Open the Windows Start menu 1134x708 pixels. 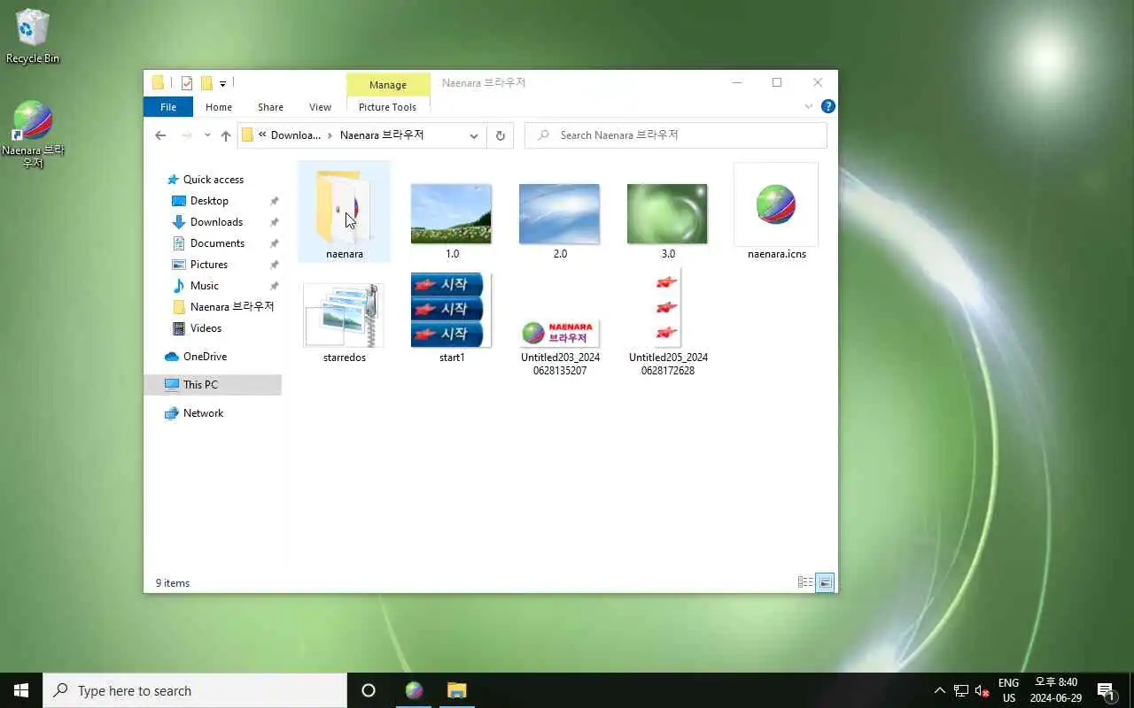(21, 690)
